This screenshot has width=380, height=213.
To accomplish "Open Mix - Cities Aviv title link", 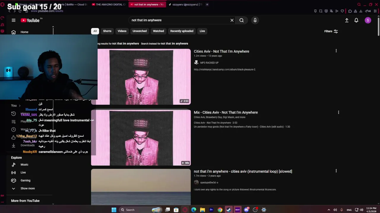I will pos(226,112).
